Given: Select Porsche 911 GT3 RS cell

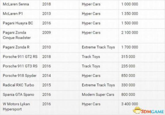Looking at the screenshot, I should coord(20,66).
